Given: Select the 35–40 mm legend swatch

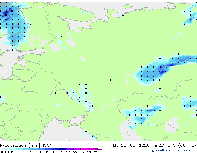Looking at the screenshot, I should click(77, 149).
